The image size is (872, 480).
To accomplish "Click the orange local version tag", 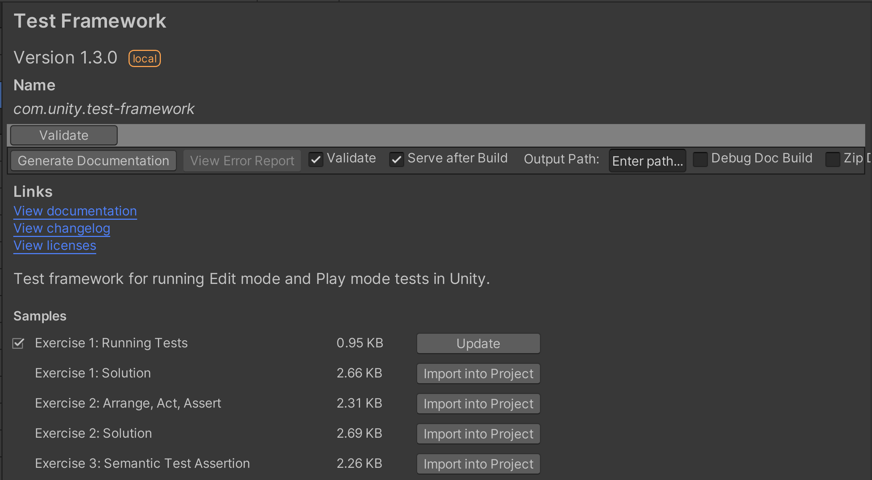I will [145, 58].
